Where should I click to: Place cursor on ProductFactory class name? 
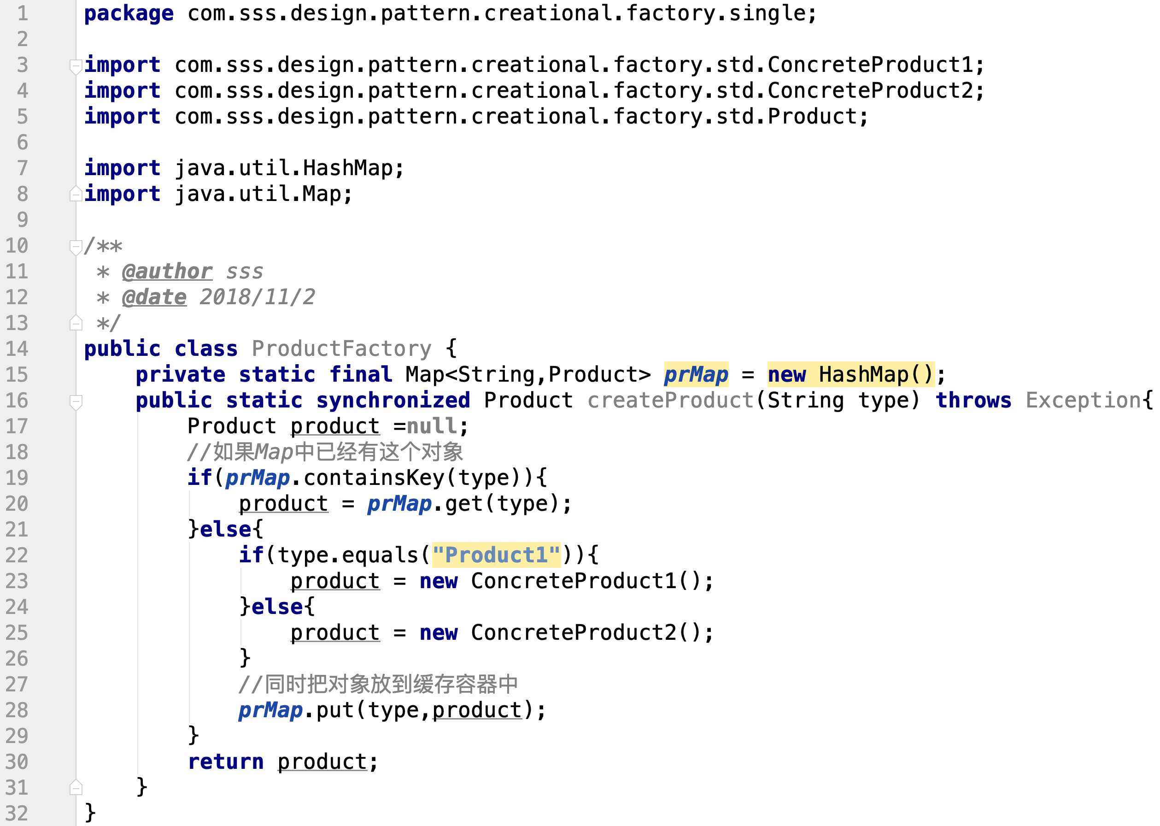tap(341, 349)
